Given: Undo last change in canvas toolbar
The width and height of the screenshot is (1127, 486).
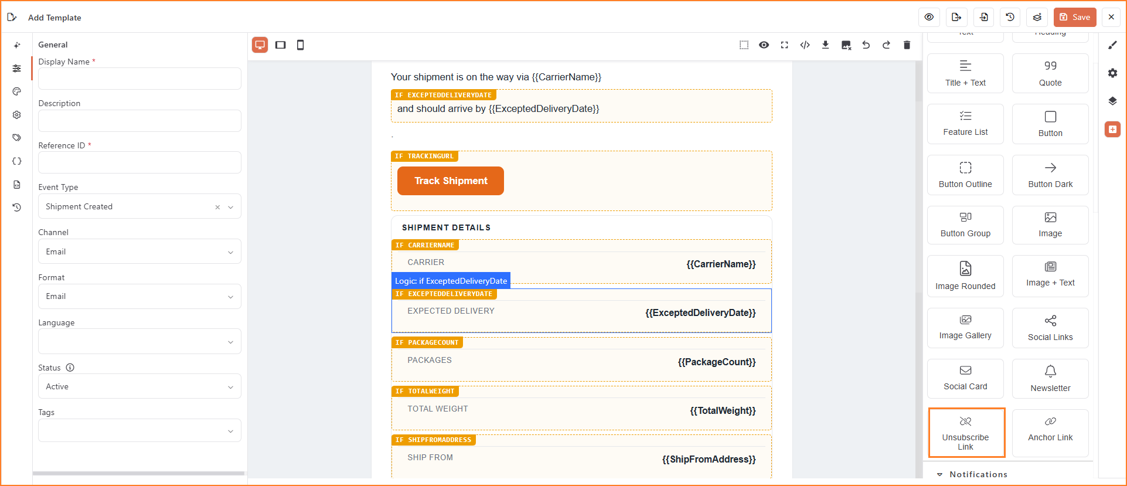Looking at the screenshot, I should [866, 45].
